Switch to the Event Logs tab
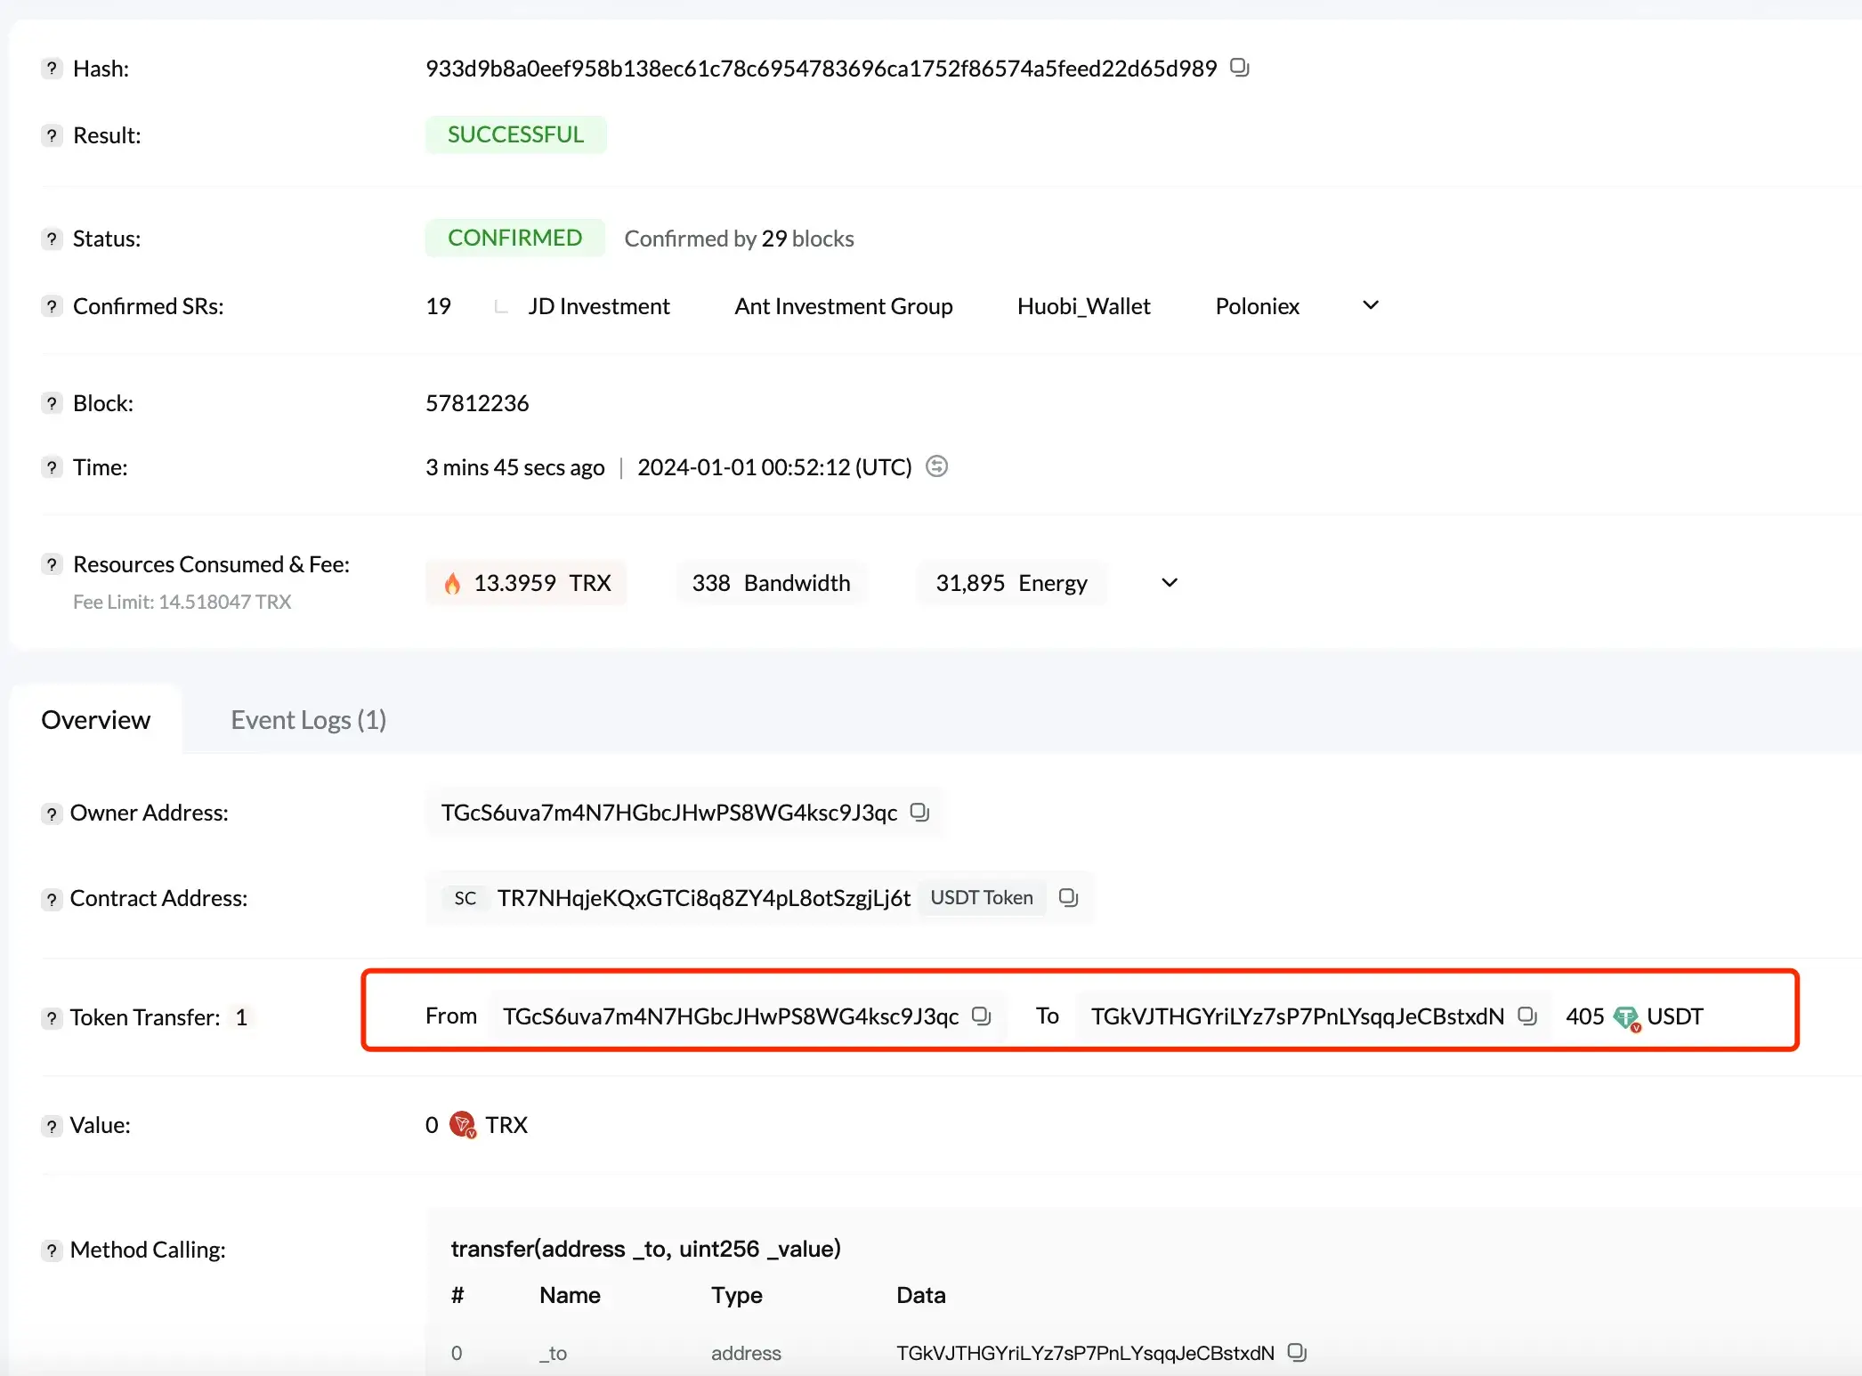 [308, 719]
